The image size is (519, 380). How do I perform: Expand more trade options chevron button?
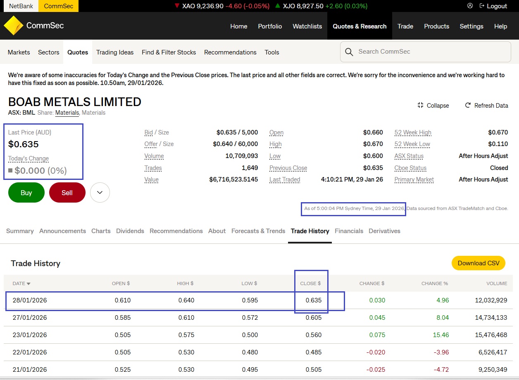pos(100,193)
